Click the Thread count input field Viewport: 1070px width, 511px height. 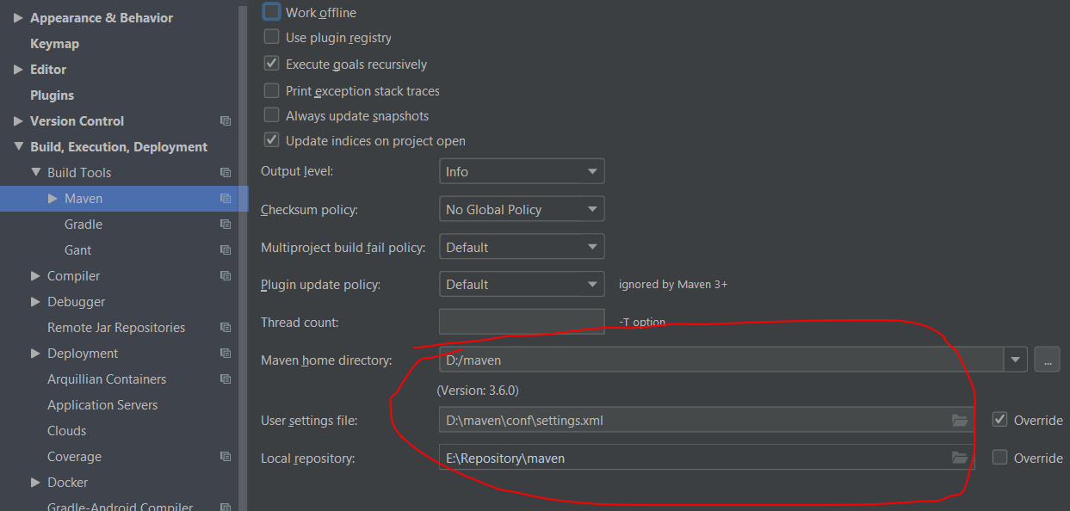[x=522, y=321]
